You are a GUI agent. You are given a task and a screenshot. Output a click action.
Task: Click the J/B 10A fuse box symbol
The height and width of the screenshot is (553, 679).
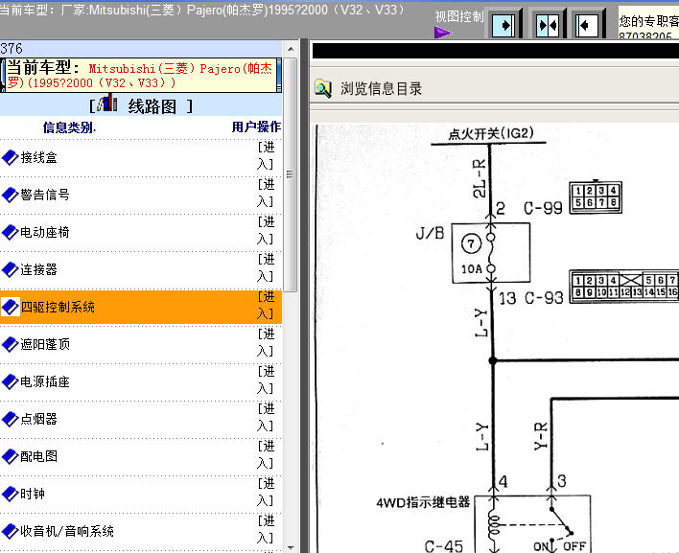coord(491,253)
